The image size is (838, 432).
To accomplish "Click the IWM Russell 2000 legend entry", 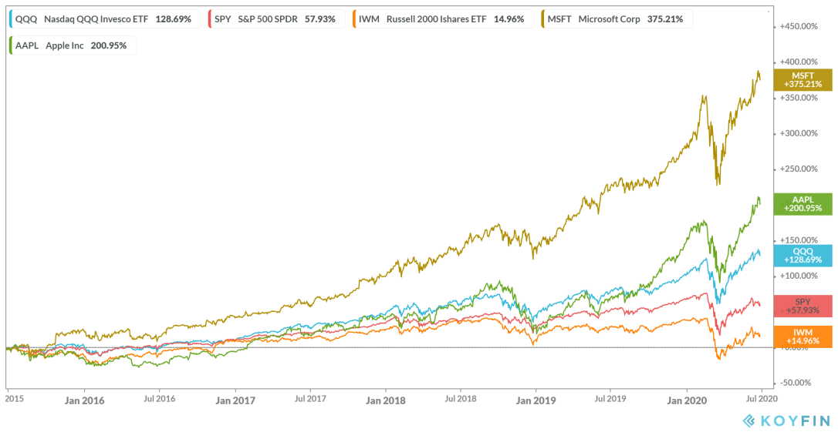I will pyautogui.click(x=443, y=18).
